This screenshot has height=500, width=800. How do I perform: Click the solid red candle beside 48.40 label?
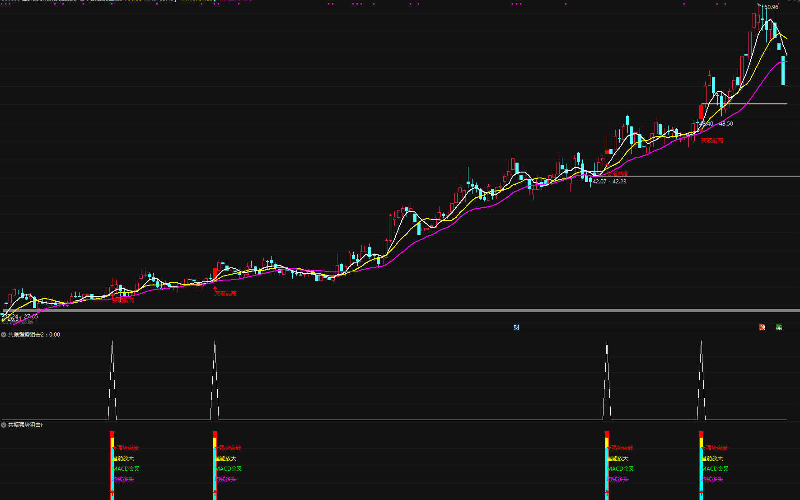point(701,112)
